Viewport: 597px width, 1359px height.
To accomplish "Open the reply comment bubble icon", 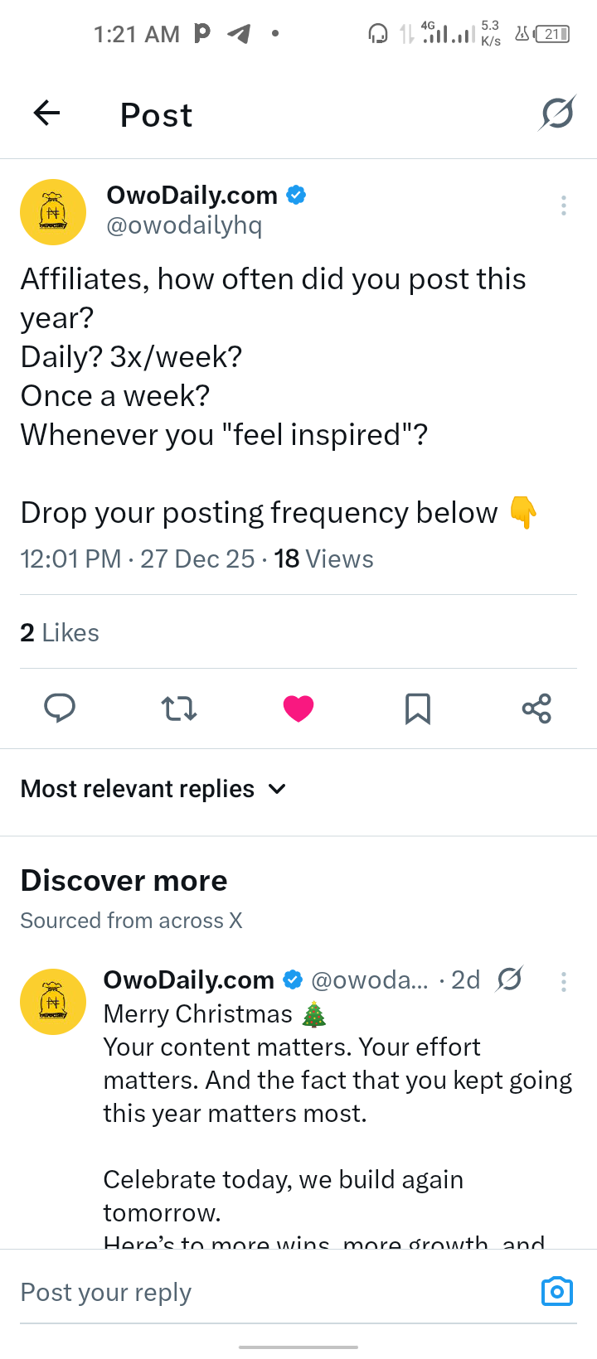I will [60, 709].
